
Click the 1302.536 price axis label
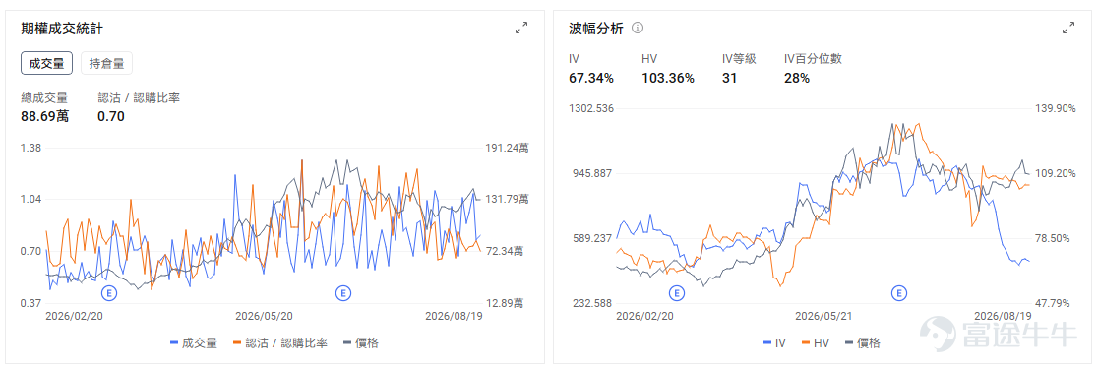pyautogui.click(x=591, y=108)
